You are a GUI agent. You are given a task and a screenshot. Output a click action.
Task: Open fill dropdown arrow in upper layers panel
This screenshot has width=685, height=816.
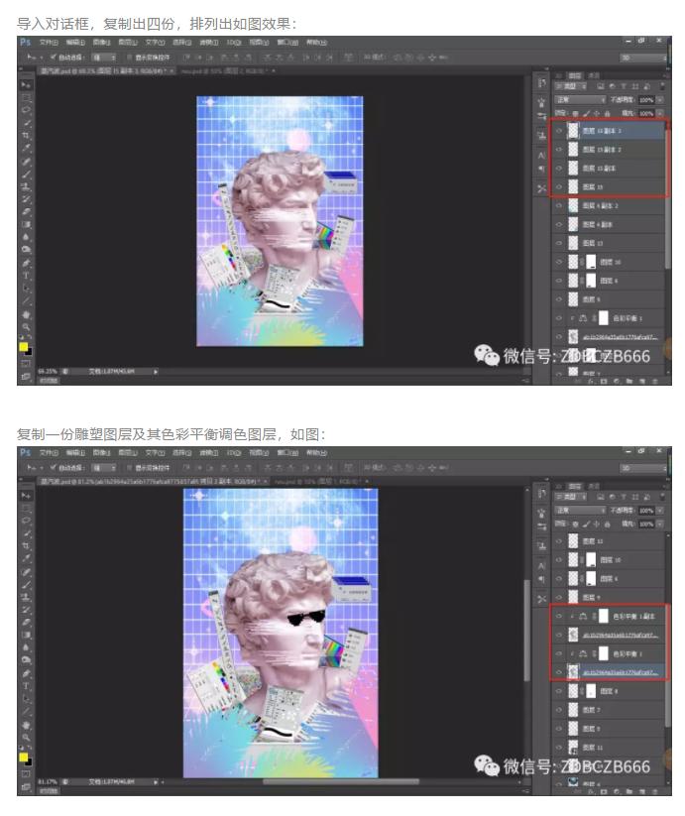tap(660, 113)
